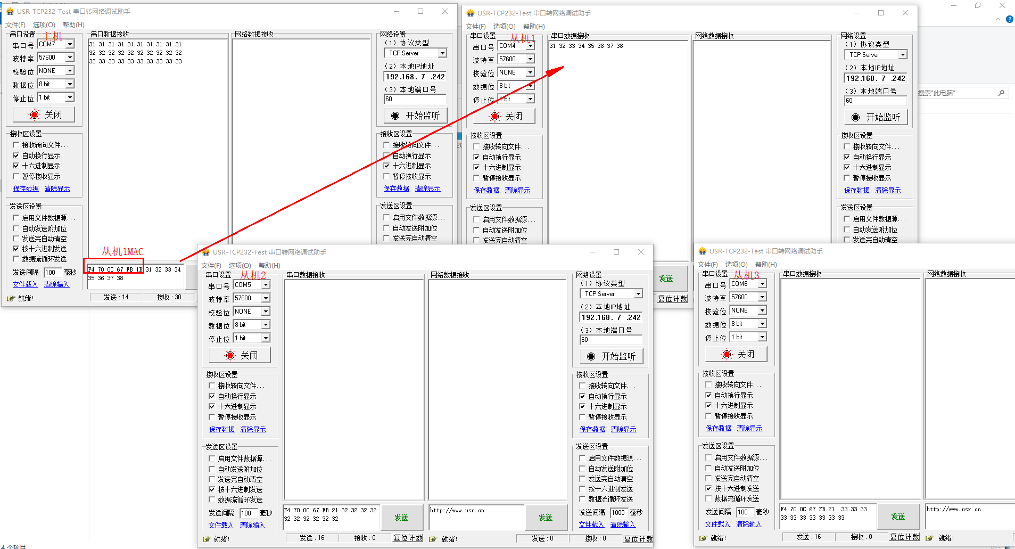
Task: Click the red circle icon on COM6 window's 关闭 button
Action: point(727,354)
